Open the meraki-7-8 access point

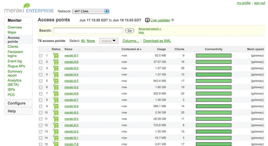pos(71,144)
